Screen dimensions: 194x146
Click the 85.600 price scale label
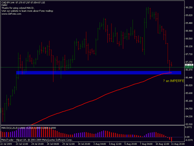[x=189, y=93]
